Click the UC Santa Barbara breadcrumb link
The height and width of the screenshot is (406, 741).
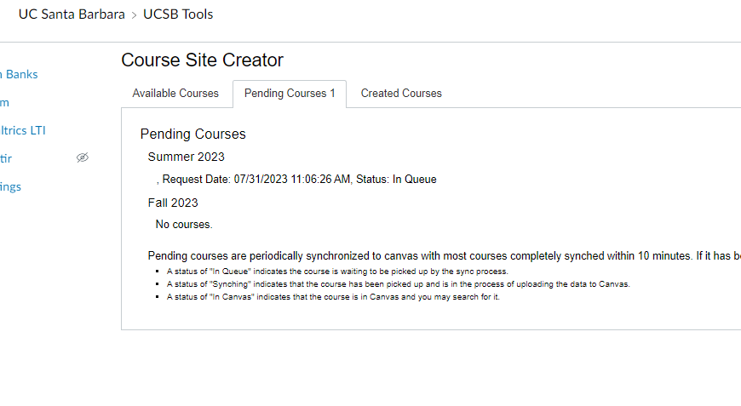(72, 14)
